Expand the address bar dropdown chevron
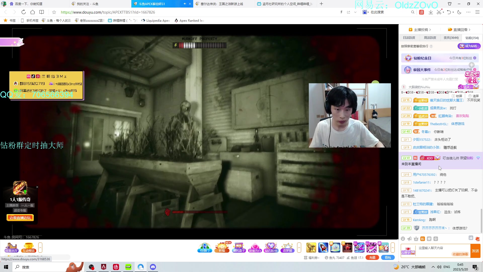Screen dimensions: 483x272 [355, 12]
